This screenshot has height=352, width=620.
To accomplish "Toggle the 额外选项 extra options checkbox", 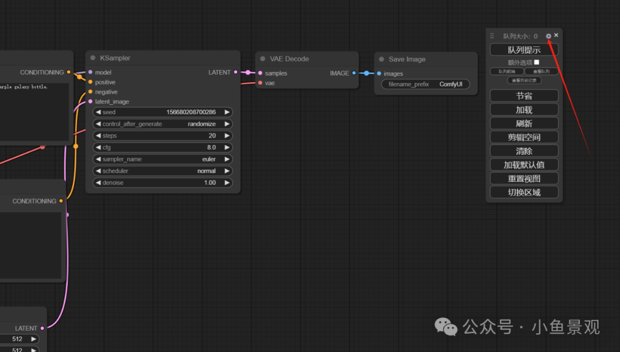I will (x=537, y=62).
